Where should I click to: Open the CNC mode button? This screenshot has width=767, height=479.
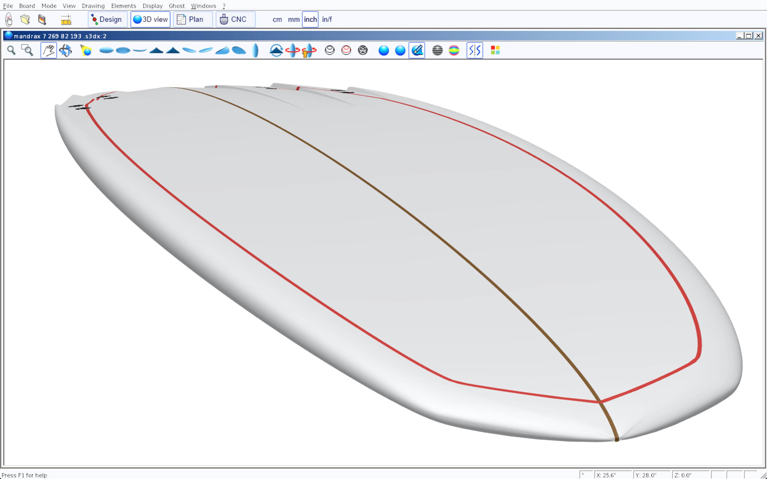coord(235,20)
